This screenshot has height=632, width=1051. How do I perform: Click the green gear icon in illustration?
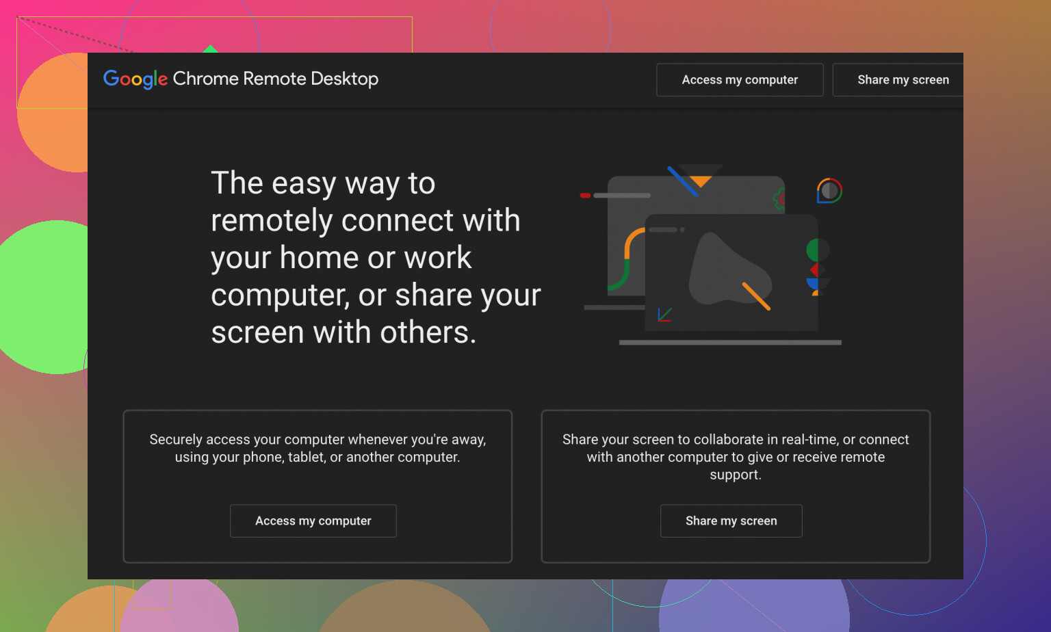pos(779,199)
